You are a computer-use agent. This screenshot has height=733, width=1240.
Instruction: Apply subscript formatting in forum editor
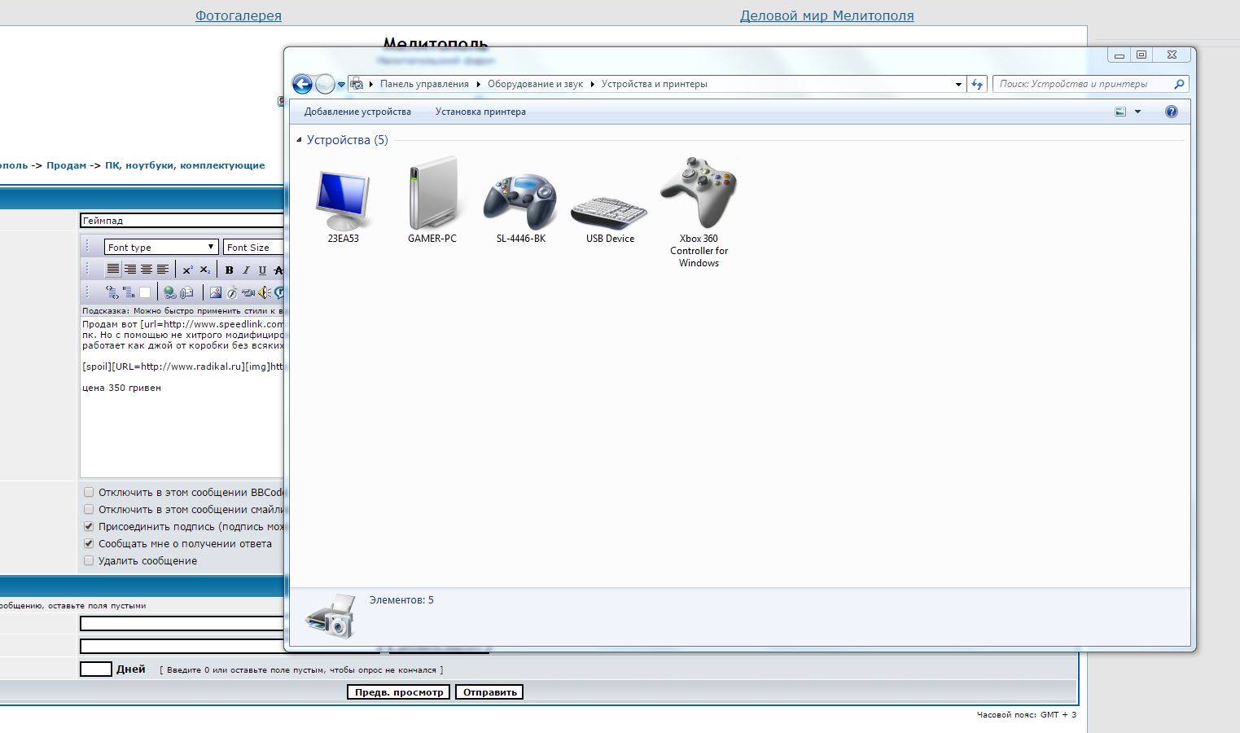(x=205, y=270)
